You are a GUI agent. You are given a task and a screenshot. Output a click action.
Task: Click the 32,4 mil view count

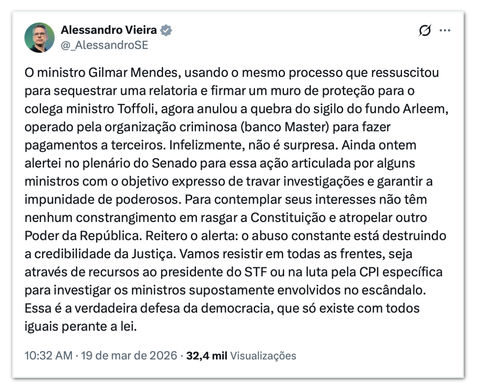point(207,356)
